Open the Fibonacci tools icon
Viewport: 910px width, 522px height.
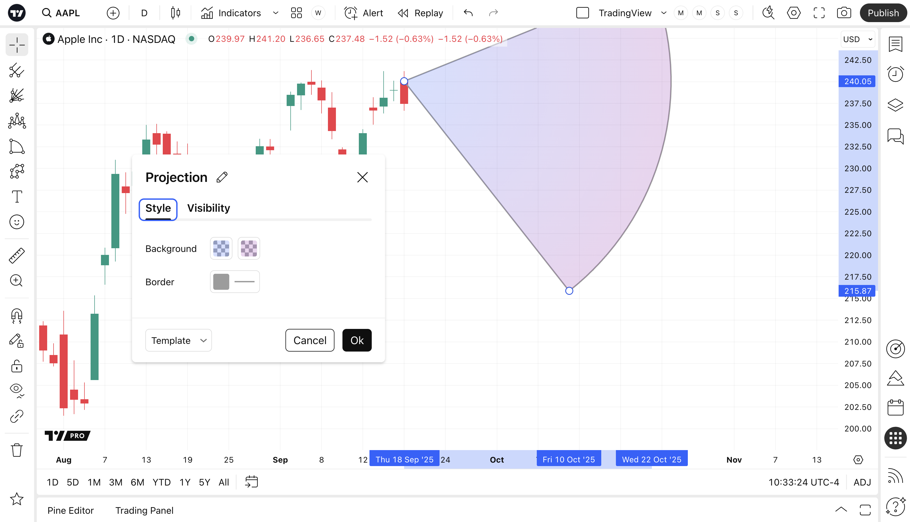pyautogui.click(x=17, y=96)
